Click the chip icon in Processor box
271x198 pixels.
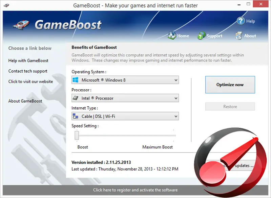pyautogui.click(x=76, y=98)
